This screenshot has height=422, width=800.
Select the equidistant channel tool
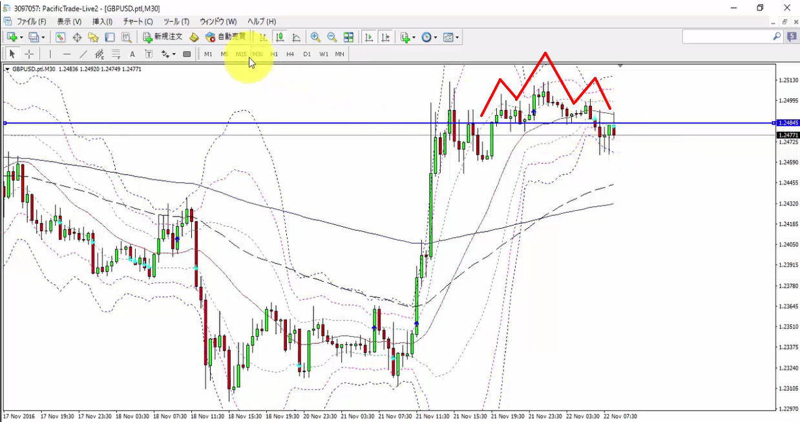pyautogui.click(x=100, y=54)
